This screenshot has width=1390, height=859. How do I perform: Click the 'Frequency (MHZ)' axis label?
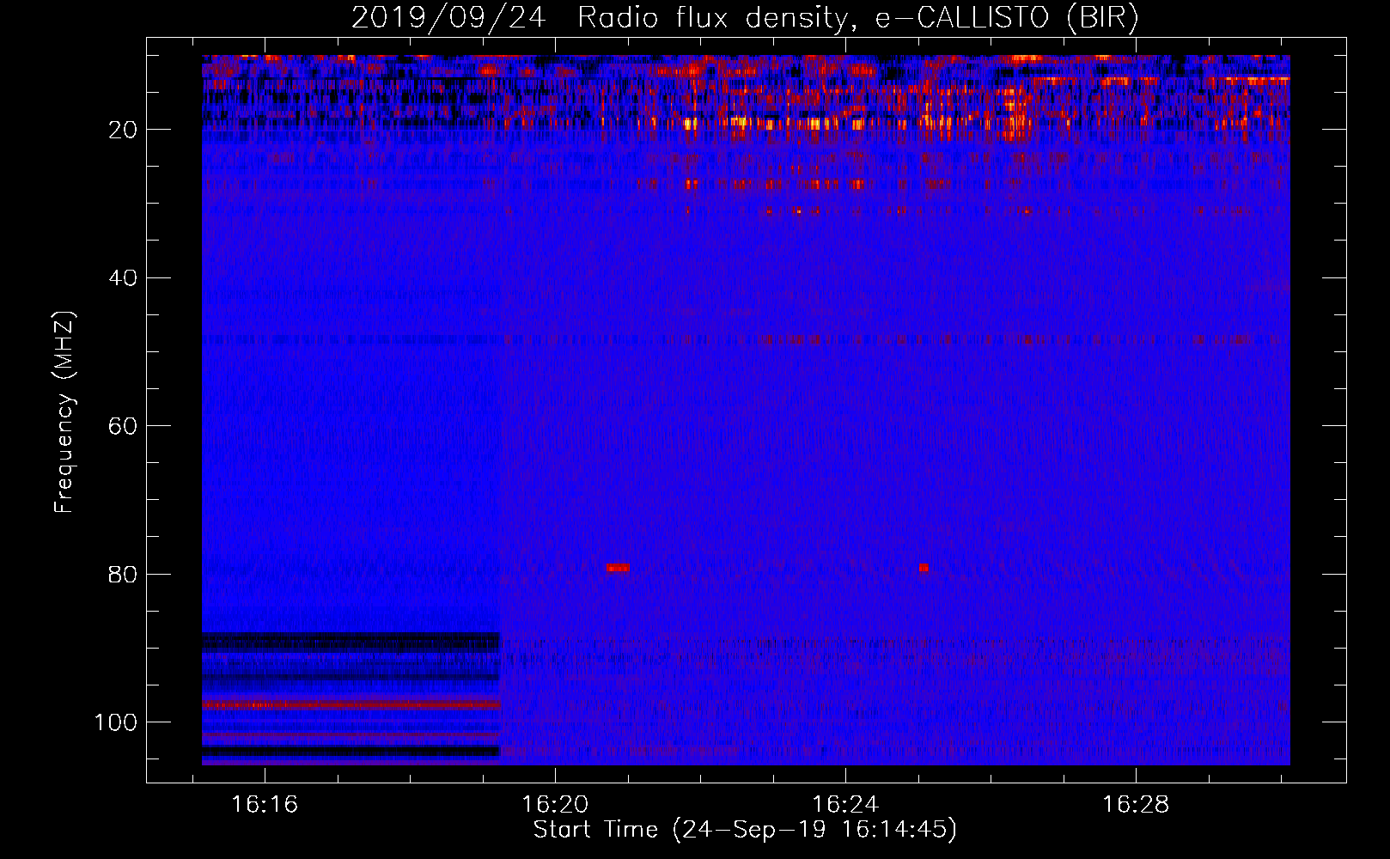pyautogui.click(x=64, y=412)
